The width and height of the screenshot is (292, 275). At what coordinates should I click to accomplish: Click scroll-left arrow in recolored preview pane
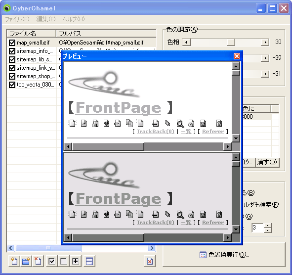pos(68,238)
